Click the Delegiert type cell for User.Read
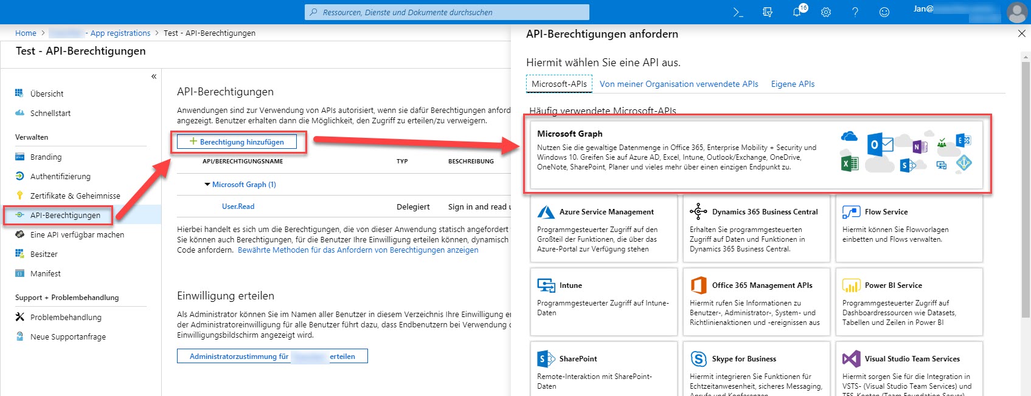This screenshot has width=1031, height=396. pyautogui.click(x=413, y=207)
